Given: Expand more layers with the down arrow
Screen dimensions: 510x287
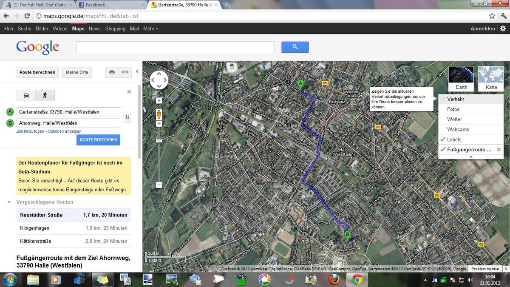Looking at the screenshot, I should coord(470,157).
